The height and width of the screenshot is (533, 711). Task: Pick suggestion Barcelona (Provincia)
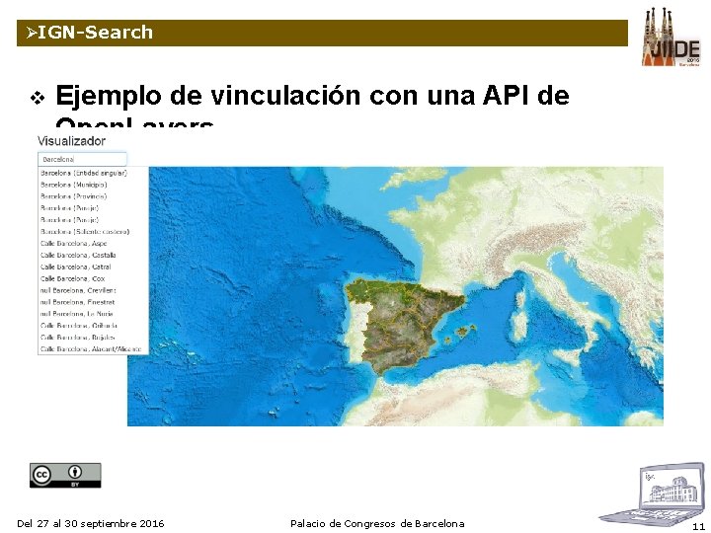tap(73, 196)
